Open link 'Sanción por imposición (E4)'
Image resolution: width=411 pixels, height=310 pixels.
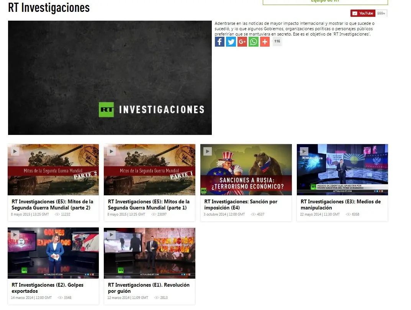(241, 205)
